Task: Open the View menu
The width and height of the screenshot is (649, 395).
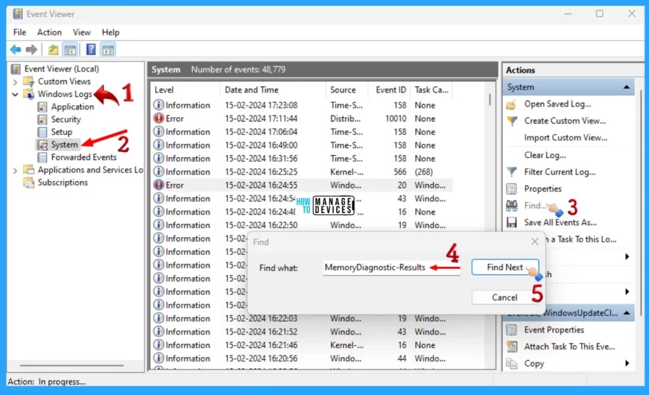Action: tap(82, 32)
